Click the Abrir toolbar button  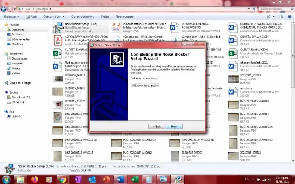pos(31,16)
